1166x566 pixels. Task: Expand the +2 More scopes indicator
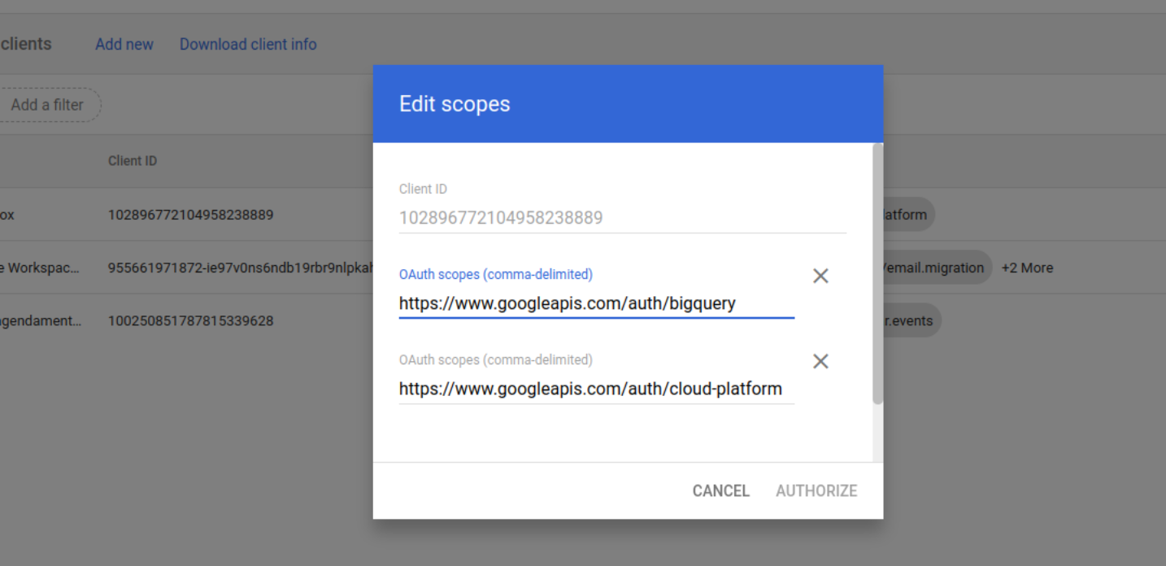(x=1027, y=268)
